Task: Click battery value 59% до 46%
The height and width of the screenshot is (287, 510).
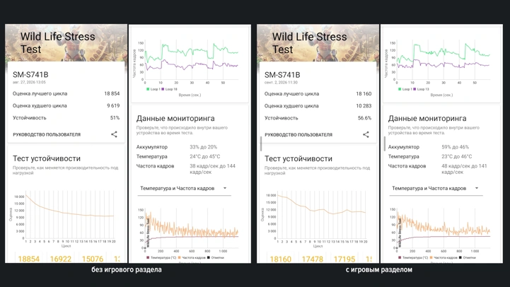Action: (x=455, y=147)
